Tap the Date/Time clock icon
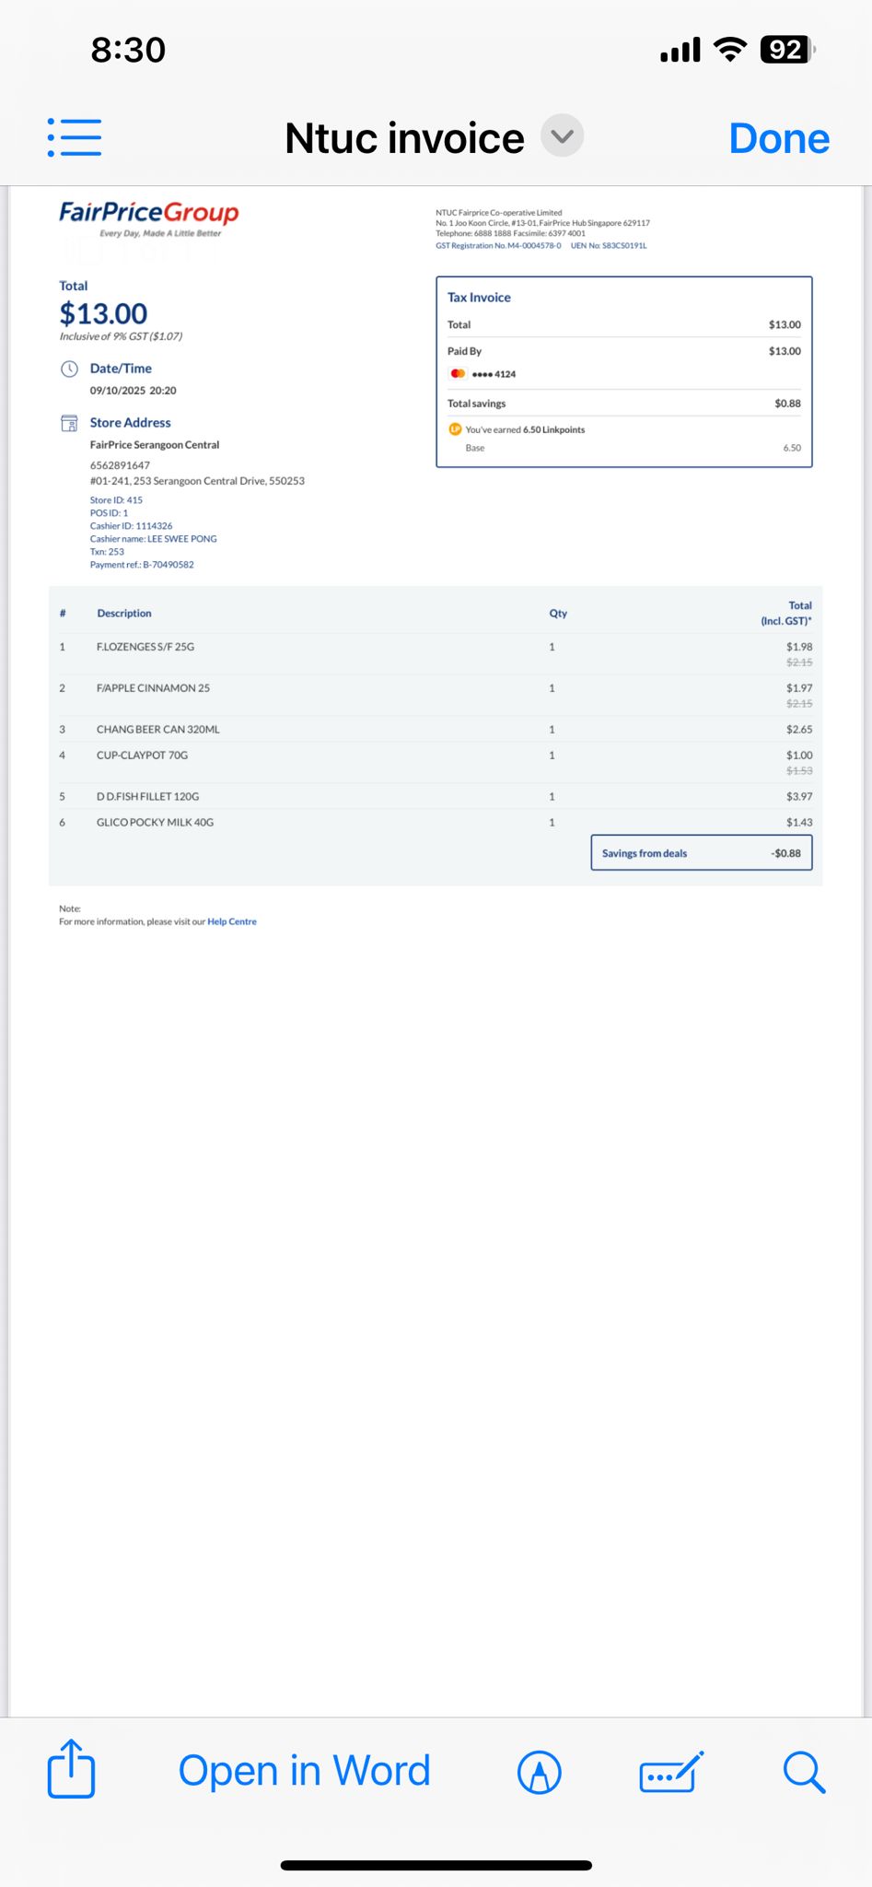 [x=69, y=369]
